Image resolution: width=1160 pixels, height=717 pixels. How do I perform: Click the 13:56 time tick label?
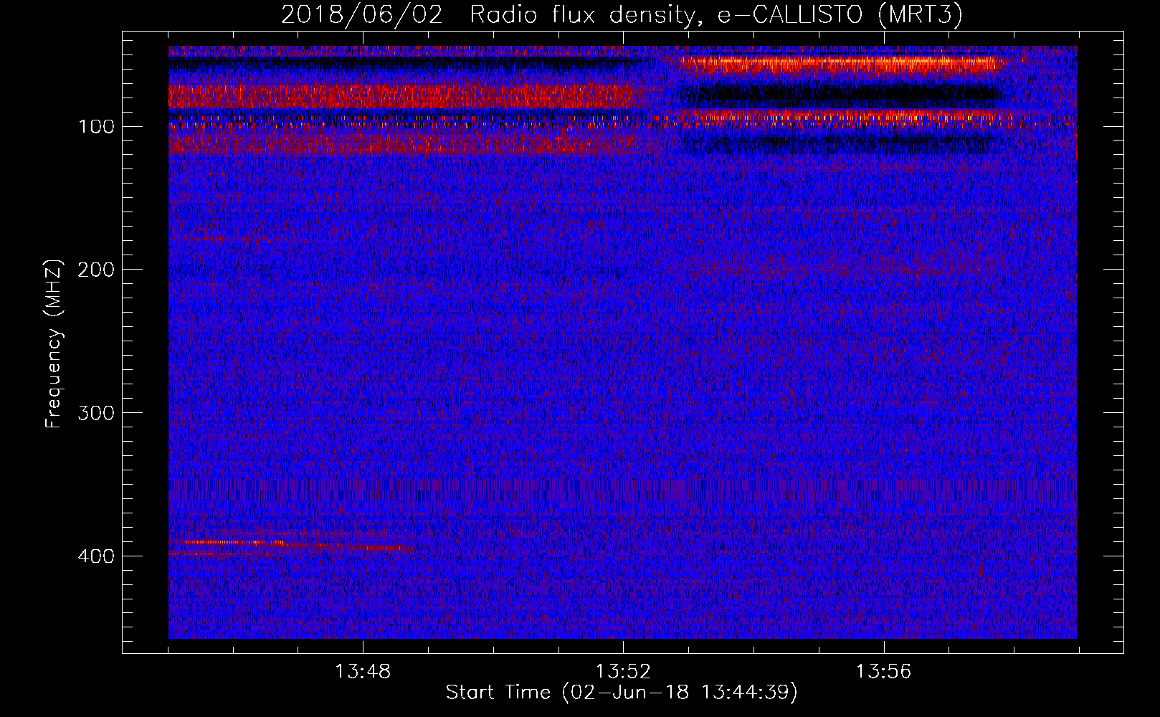tap(884, 672)
